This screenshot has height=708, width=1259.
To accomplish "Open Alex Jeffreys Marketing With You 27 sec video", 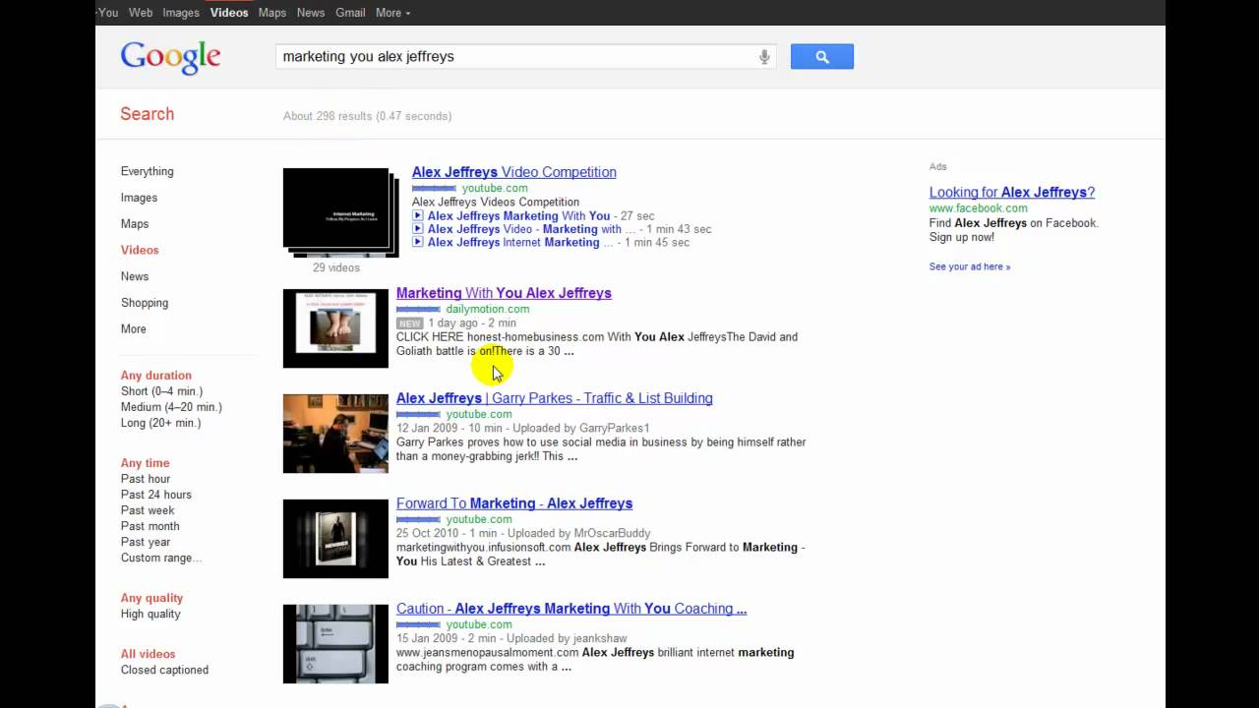I will [x=518, y=215].
